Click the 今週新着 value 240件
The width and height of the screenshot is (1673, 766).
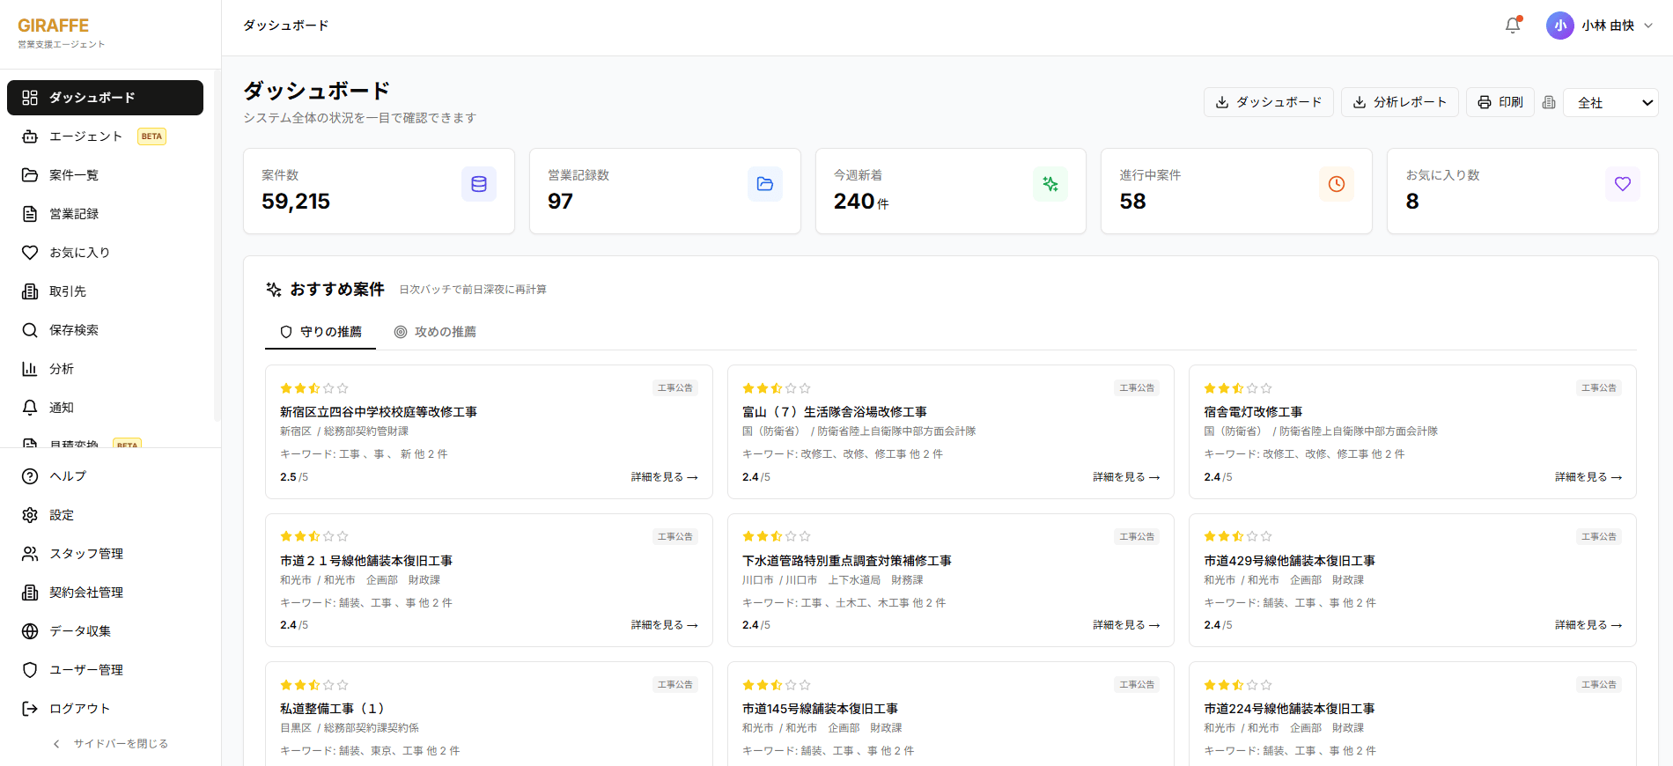(861, 202)
